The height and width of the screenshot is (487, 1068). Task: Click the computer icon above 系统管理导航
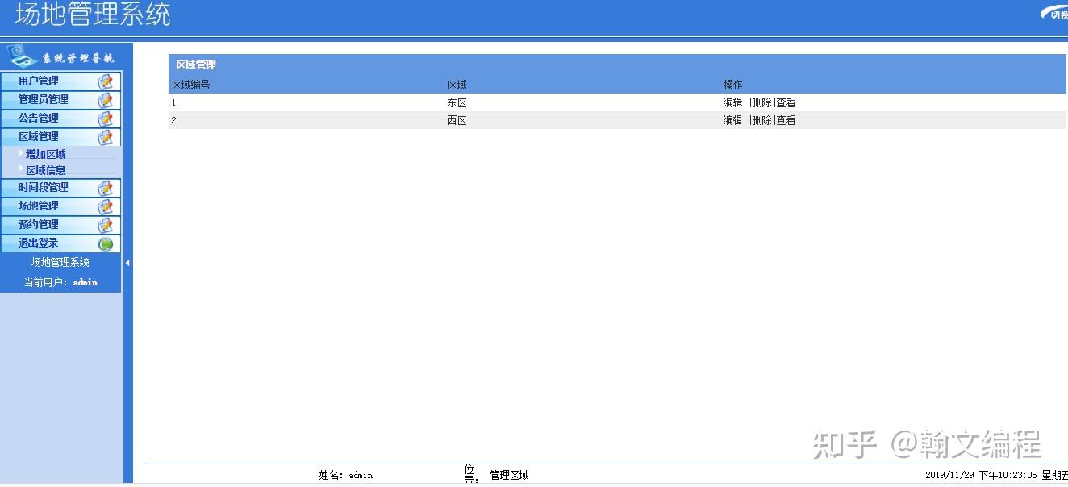[19, 55]
